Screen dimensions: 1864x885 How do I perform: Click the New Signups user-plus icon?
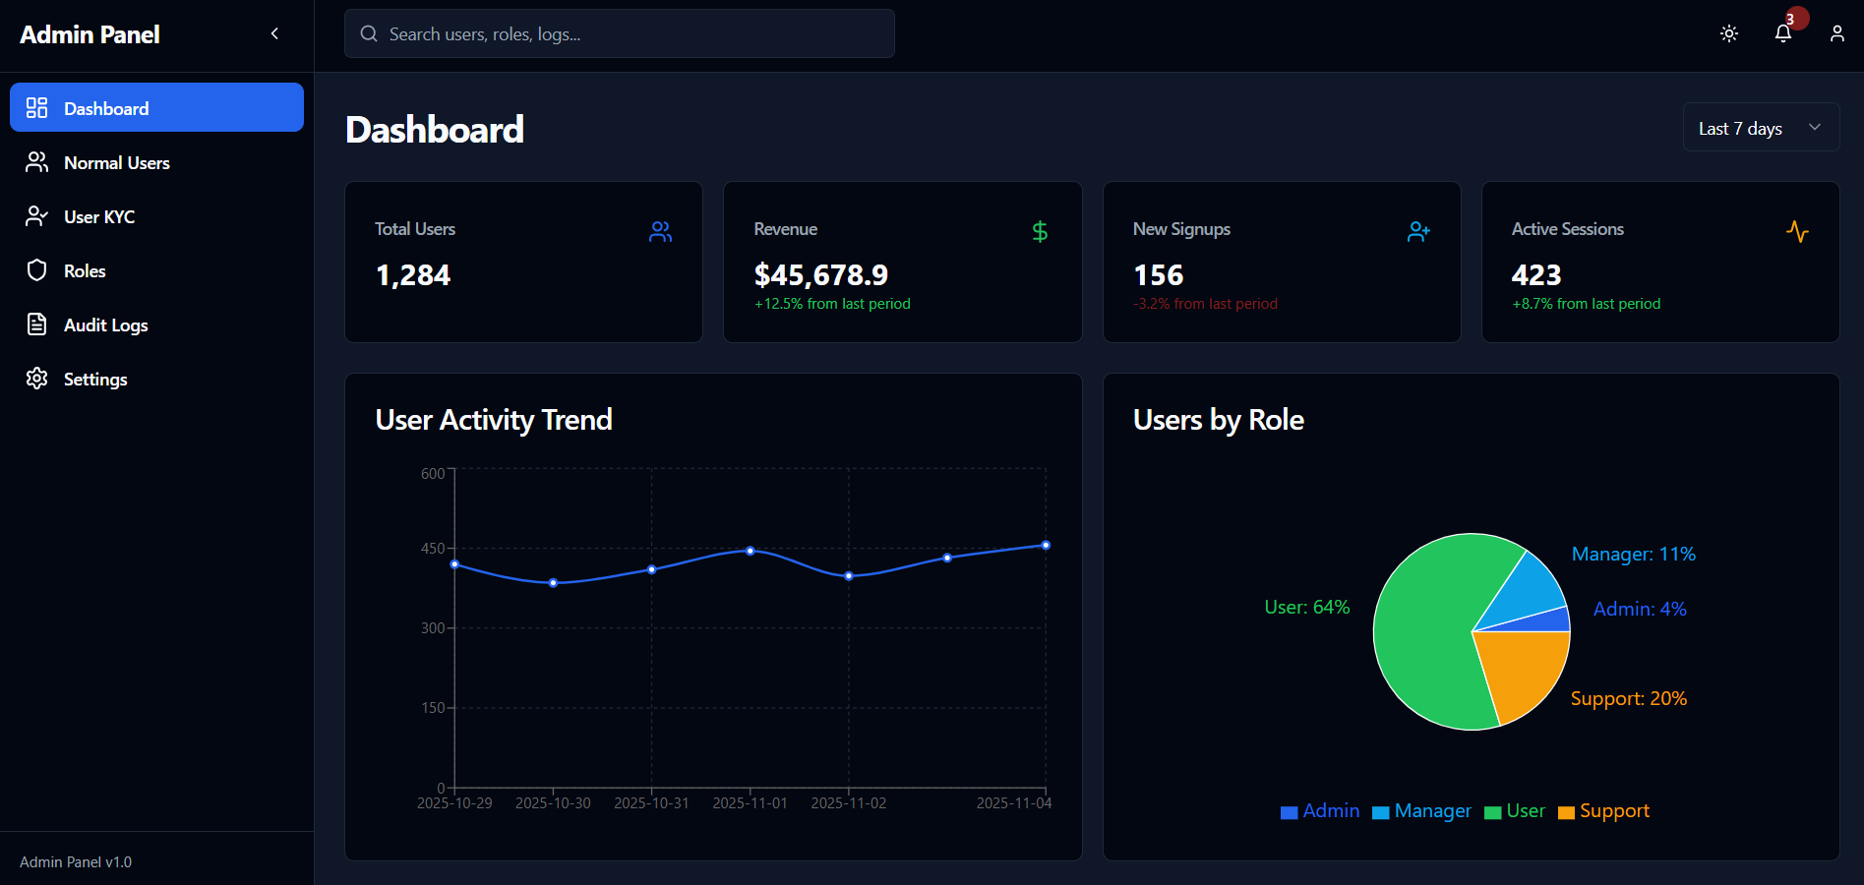(1418, 232)
